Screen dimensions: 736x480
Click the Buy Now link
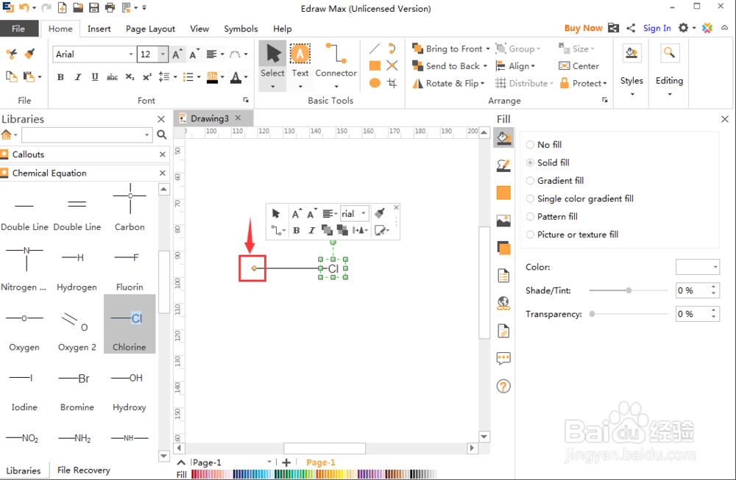(x=583, y=28)
